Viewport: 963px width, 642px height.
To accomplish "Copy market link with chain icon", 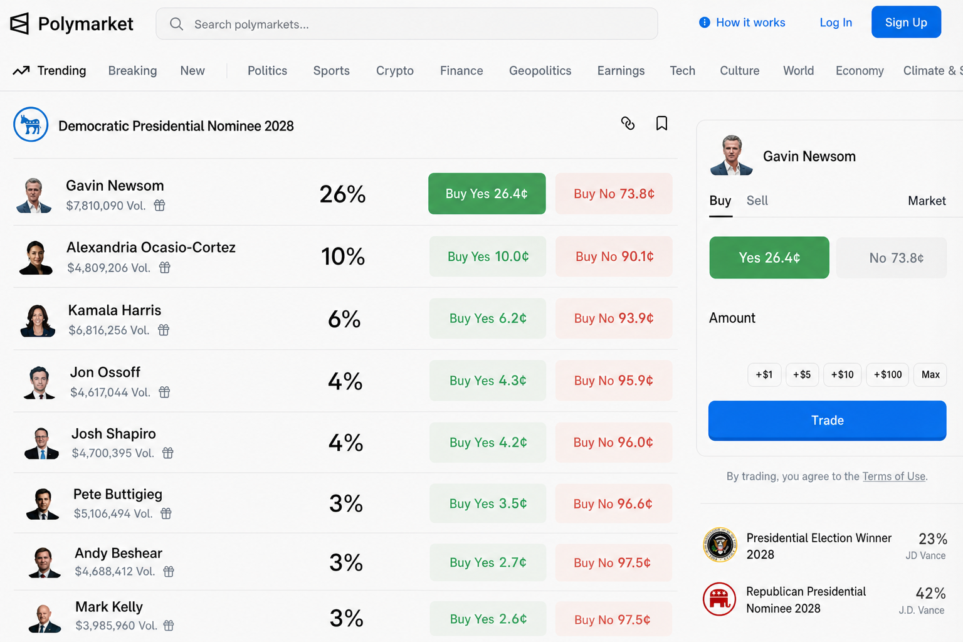I will tap(628, 123).
